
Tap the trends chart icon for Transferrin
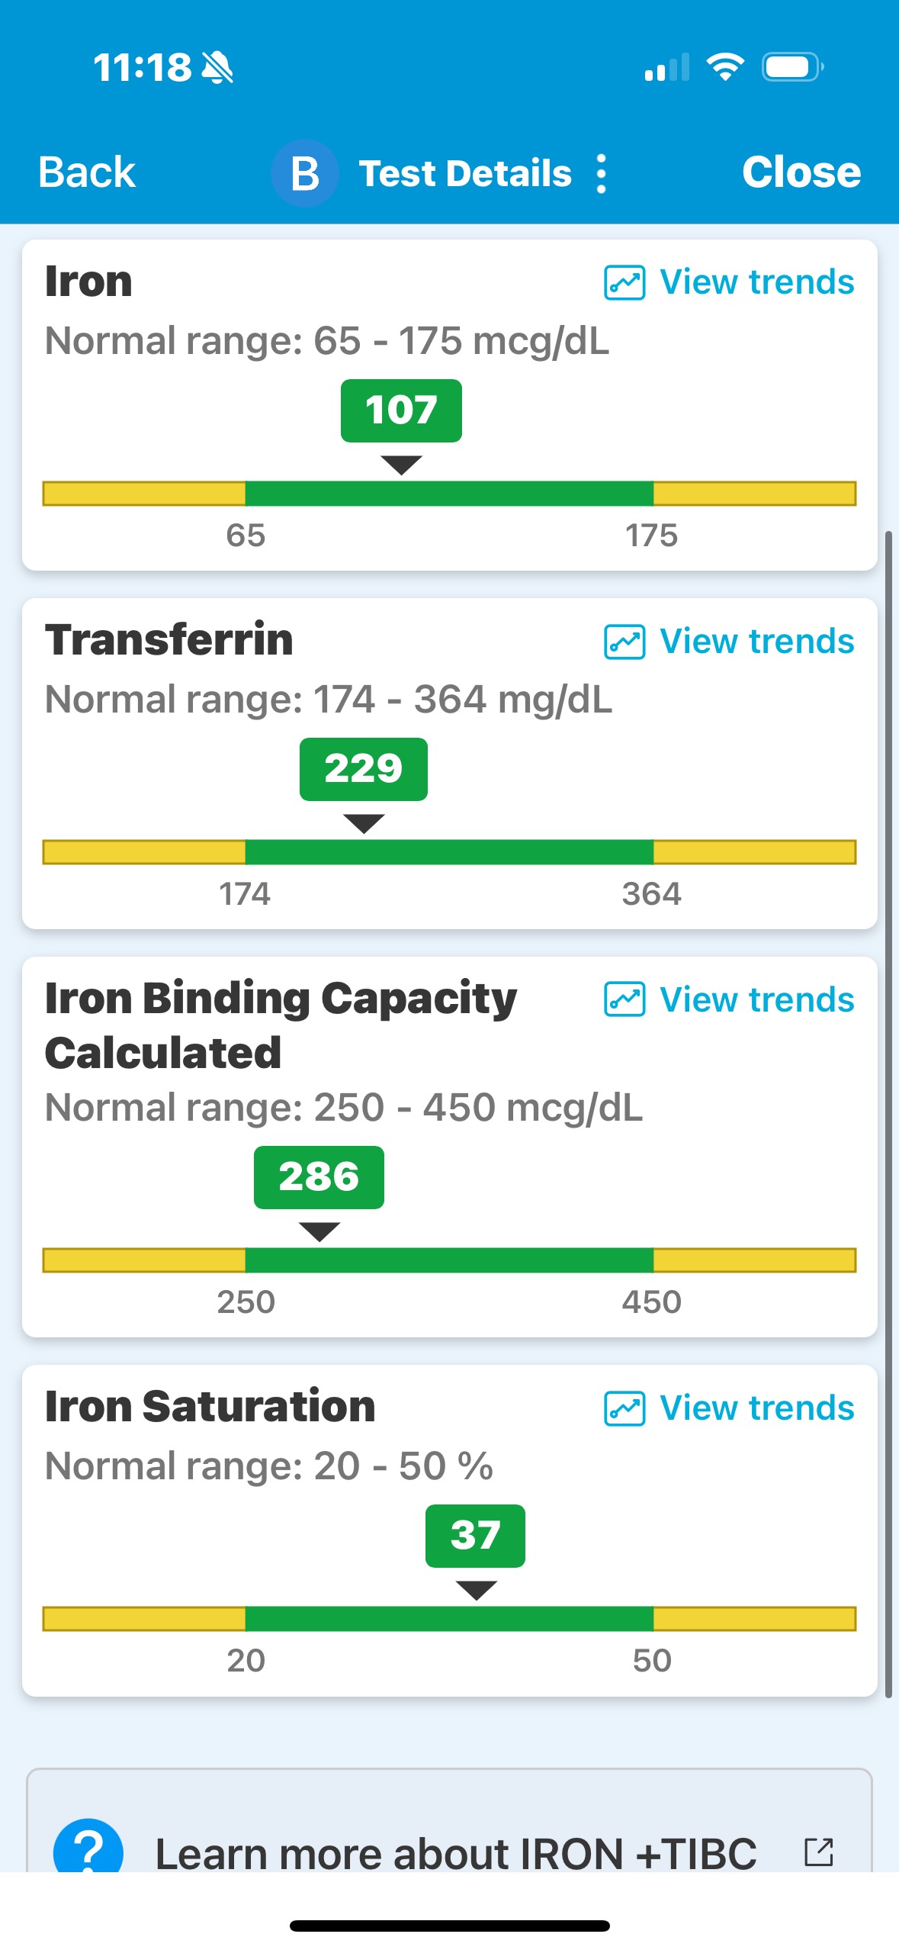pyautogui.click(x=624, y=641)
